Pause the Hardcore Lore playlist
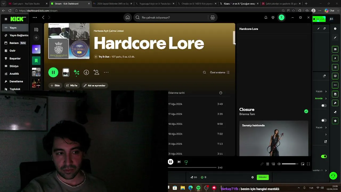This screenshot has width=341, height=192. [x=53, y=72]
